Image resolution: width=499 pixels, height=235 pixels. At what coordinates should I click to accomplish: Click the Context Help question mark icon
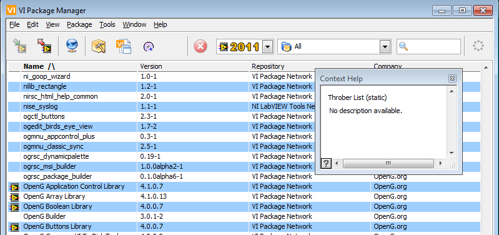(326, 163)
